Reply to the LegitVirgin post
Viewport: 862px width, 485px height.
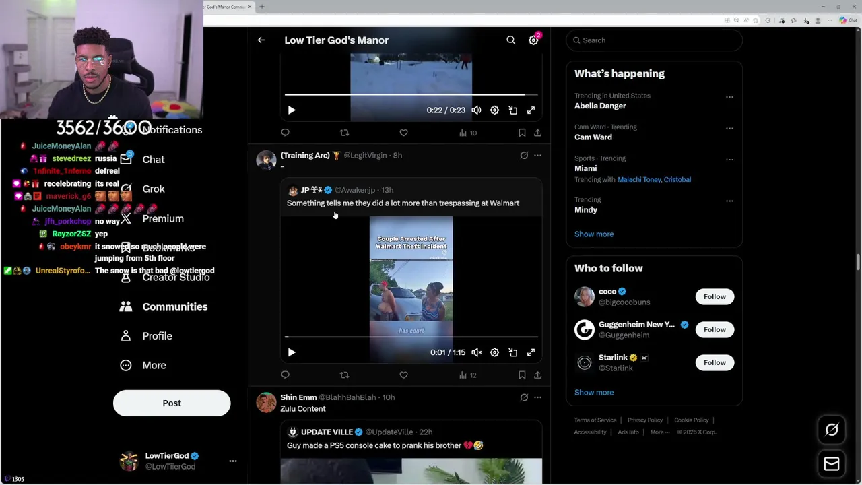point(286,375)
